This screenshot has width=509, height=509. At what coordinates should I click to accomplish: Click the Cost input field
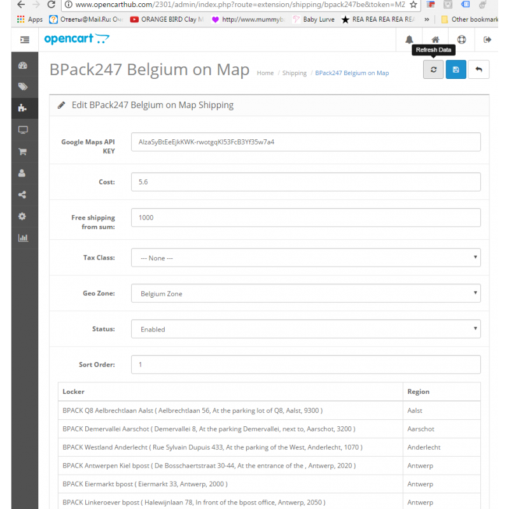(x=306, y=182)
